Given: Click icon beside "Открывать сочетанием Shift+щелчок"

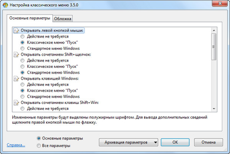Looking at the screenshot, I should (16, 54).
